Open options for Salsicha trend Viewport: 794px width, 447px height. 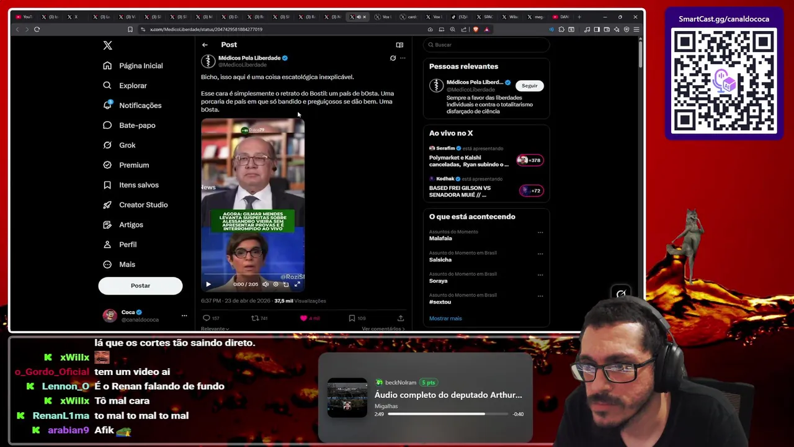click(x=540, y=253)
